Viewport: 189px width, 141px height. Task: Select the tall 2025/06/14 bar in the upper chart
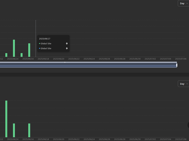coord(14,48)
